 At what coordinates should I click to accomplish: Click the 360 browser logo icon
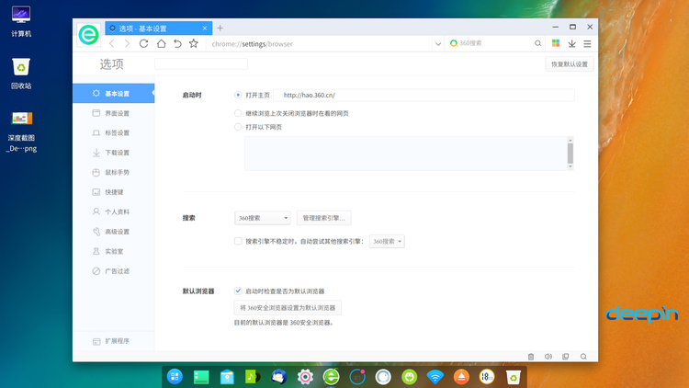pos(88,34)
